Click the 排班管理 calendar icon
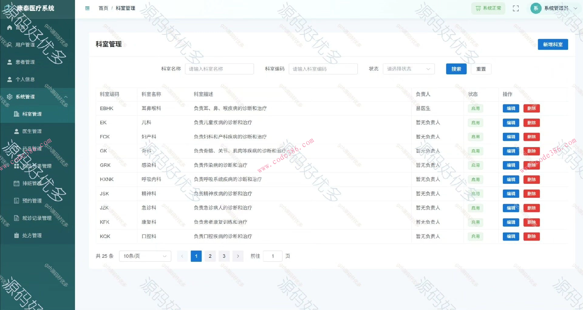This screenshot has width=583, height=310. point(17,183)
